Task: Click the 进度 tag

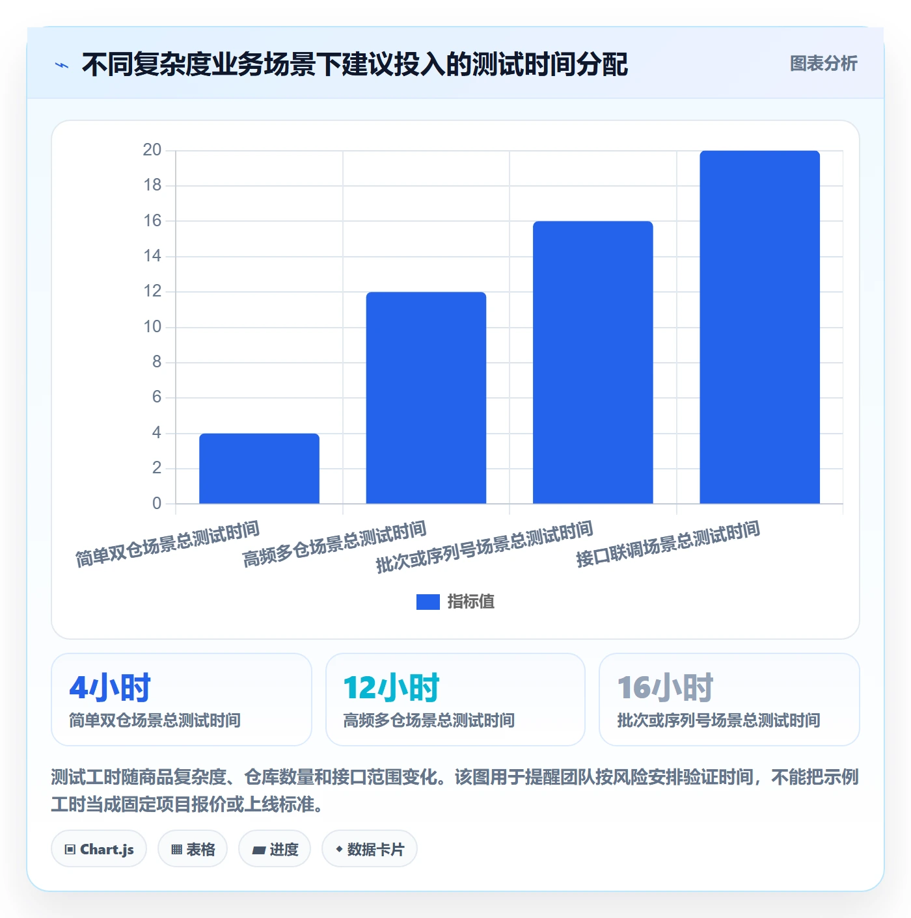Action: click(275, 848)
